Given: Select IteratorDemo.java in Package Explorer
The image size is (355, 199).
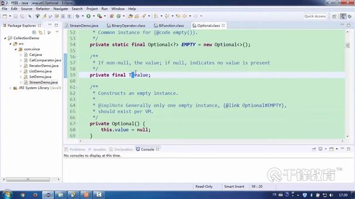Looking at the screenshot, I should pos(44,66).
